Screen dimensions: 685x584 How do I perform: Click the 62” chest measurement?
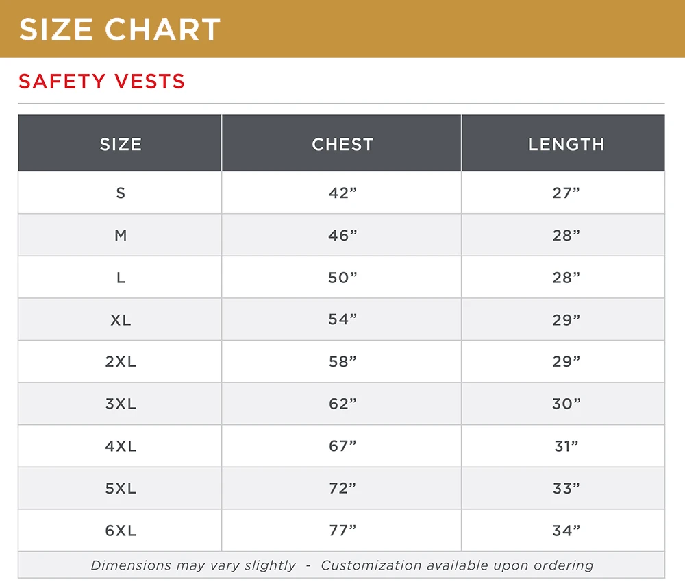coord(342,404)
